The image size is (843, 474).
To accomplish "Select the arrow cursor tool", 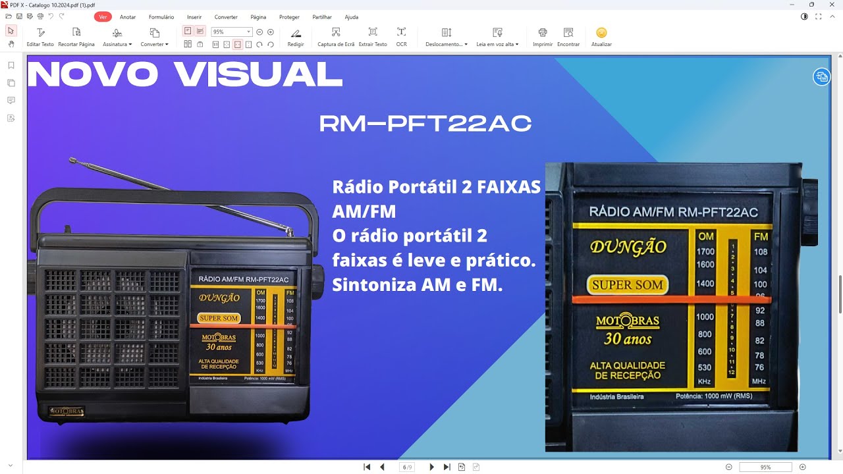I will 11,31.
